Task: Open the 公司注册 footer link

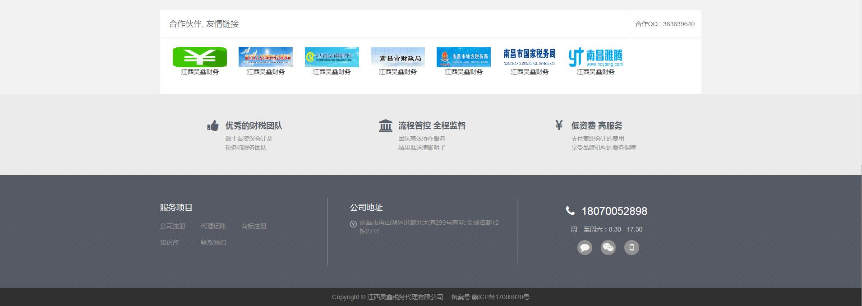Action: (x=173, y=226)
